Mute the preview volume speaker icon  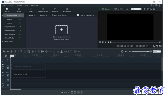click(x=160, y=42)
